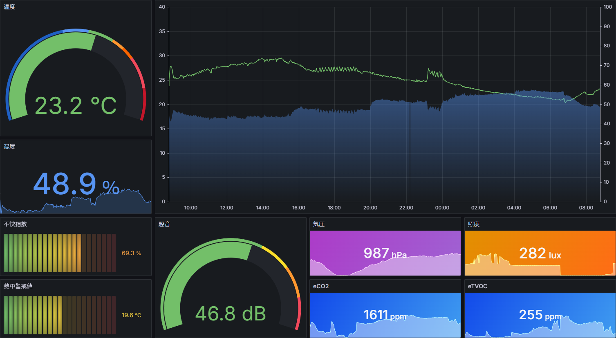
Task: Select the 987 hPa pressure stat
Action: pyautogui.click(x=385, y=253)
